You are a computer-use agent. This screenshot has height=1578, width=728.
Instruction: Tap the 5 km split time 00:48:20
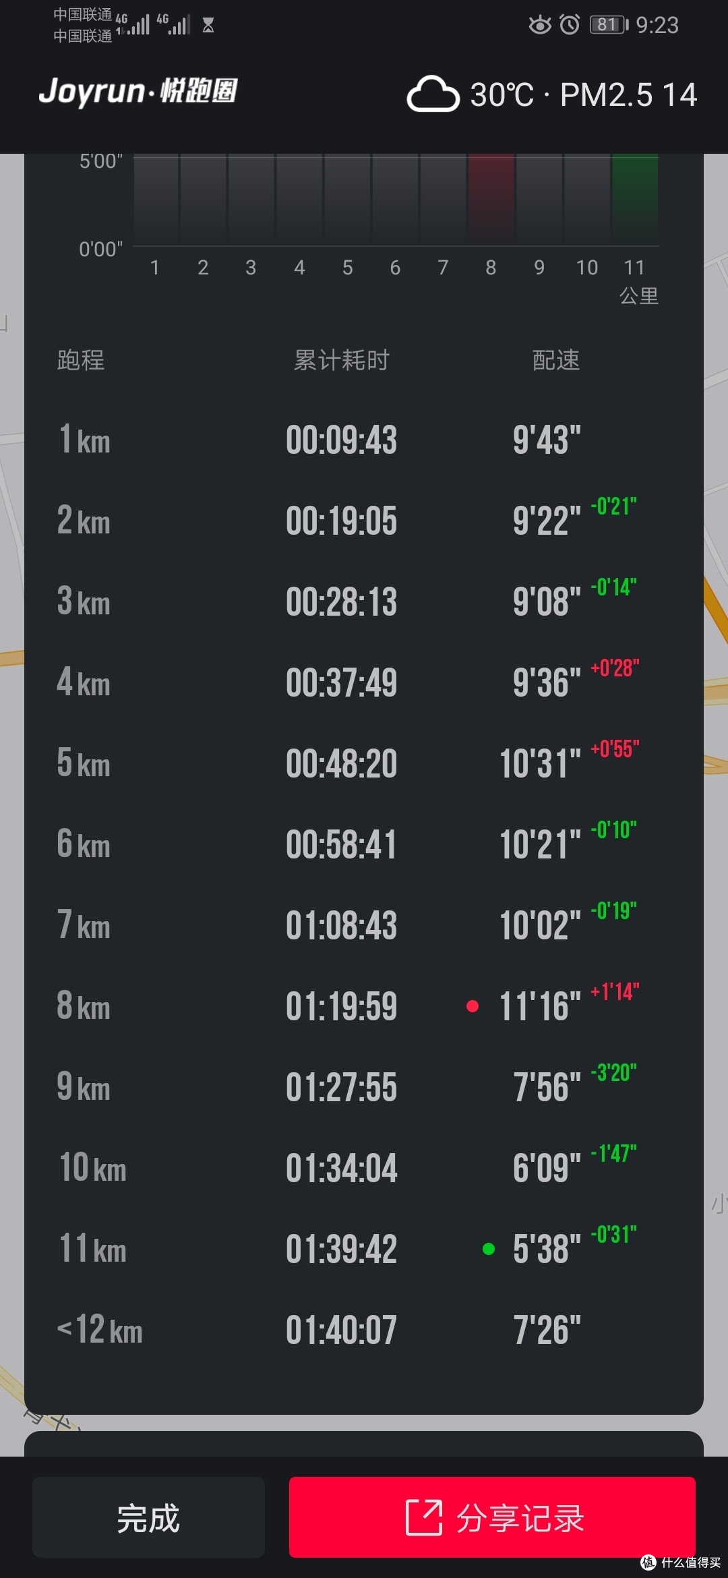click(x=341, y=763)
